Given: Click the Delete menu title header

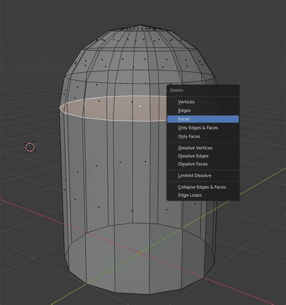Looking at the screenshot, I should tap(177, 90).
